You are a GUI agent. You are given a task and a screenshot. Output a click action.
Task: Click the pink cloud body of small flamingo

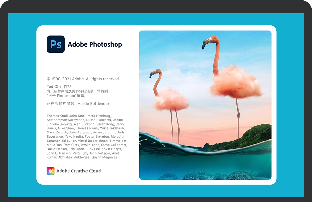[x=172, y=99]
